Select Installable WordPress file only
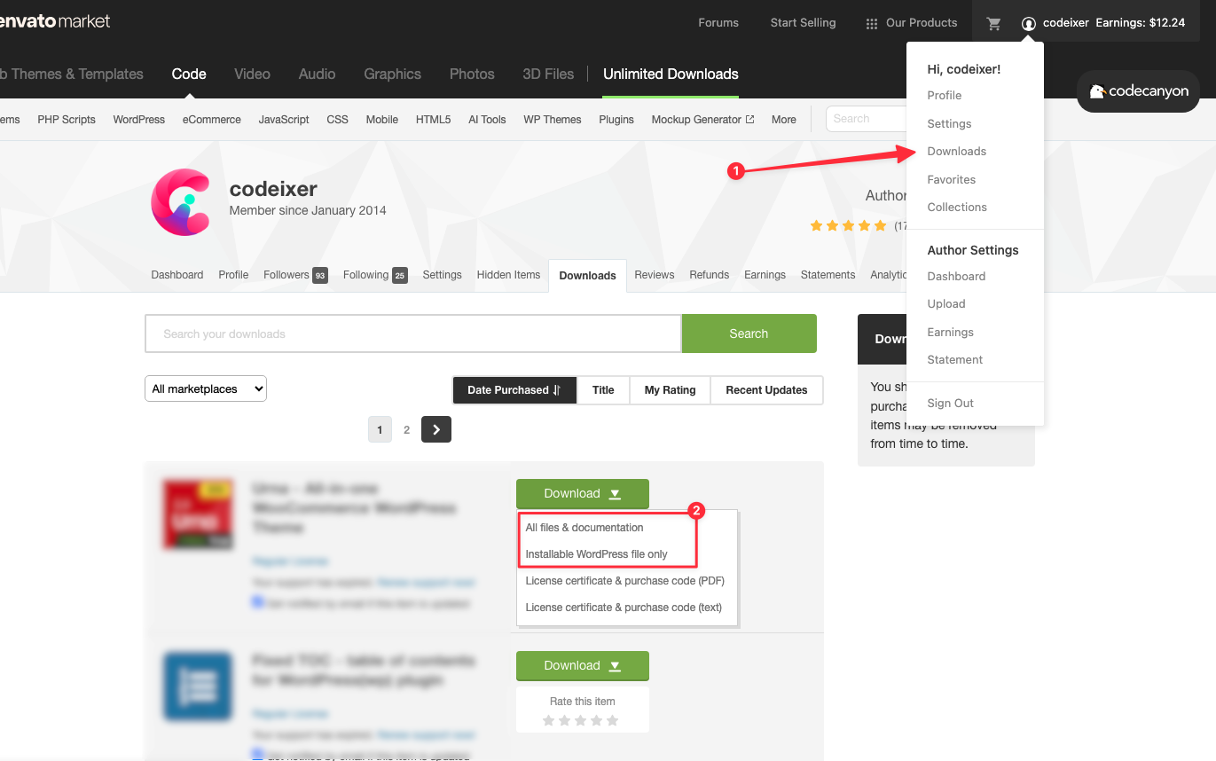Image resolution: width=1216 pixels, height=761 pixels. tap(596, 554)
